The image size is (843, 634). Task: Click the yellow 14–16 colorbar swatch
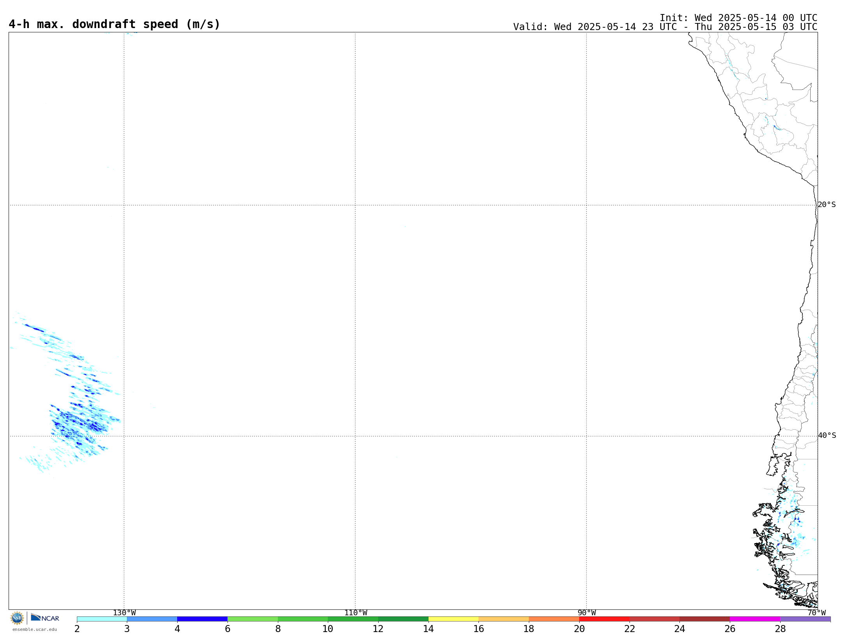(454, 619)
